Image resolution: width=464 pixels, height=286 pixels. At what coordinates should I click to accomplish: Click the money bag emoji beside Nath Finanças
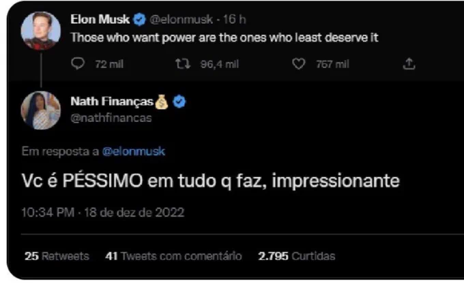pos(162,102)
